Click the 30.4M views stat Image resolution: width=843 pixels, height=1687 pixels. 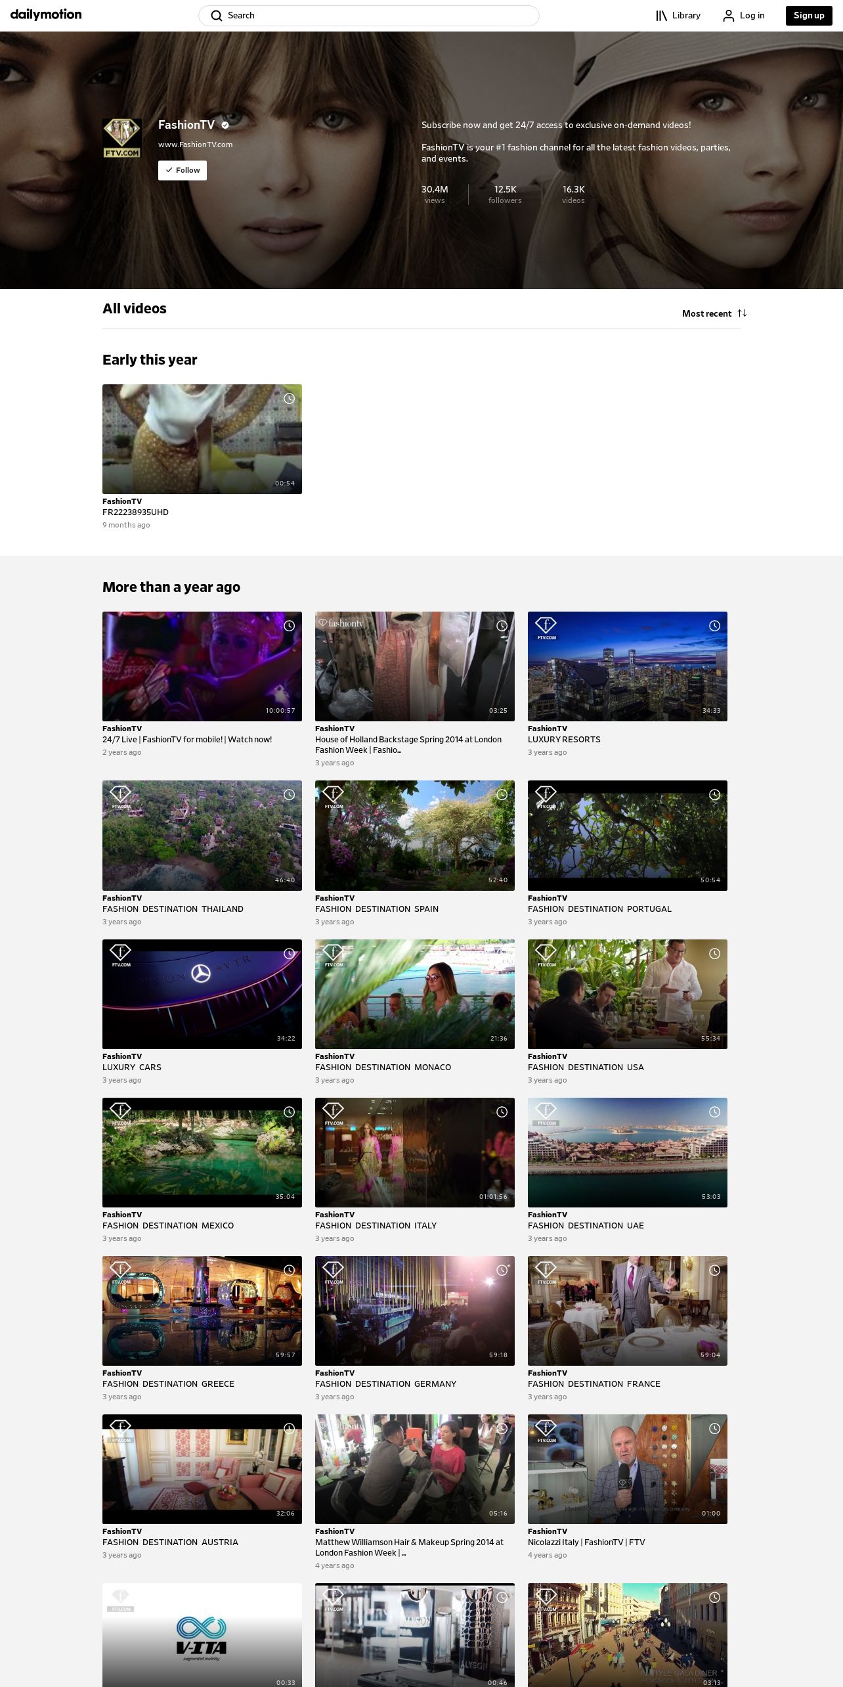(435, 194)
